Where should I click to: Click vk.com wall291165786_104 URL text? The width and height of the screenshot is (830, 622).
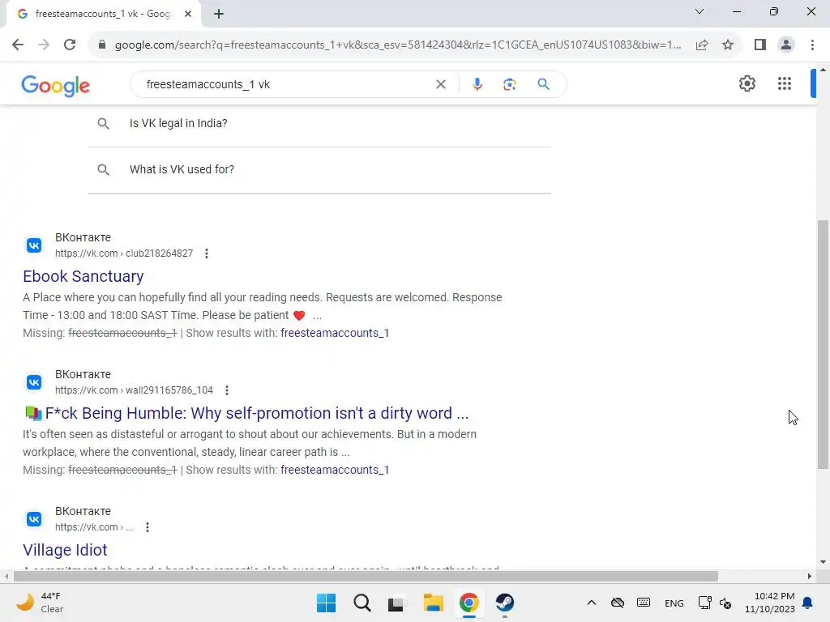134,390
